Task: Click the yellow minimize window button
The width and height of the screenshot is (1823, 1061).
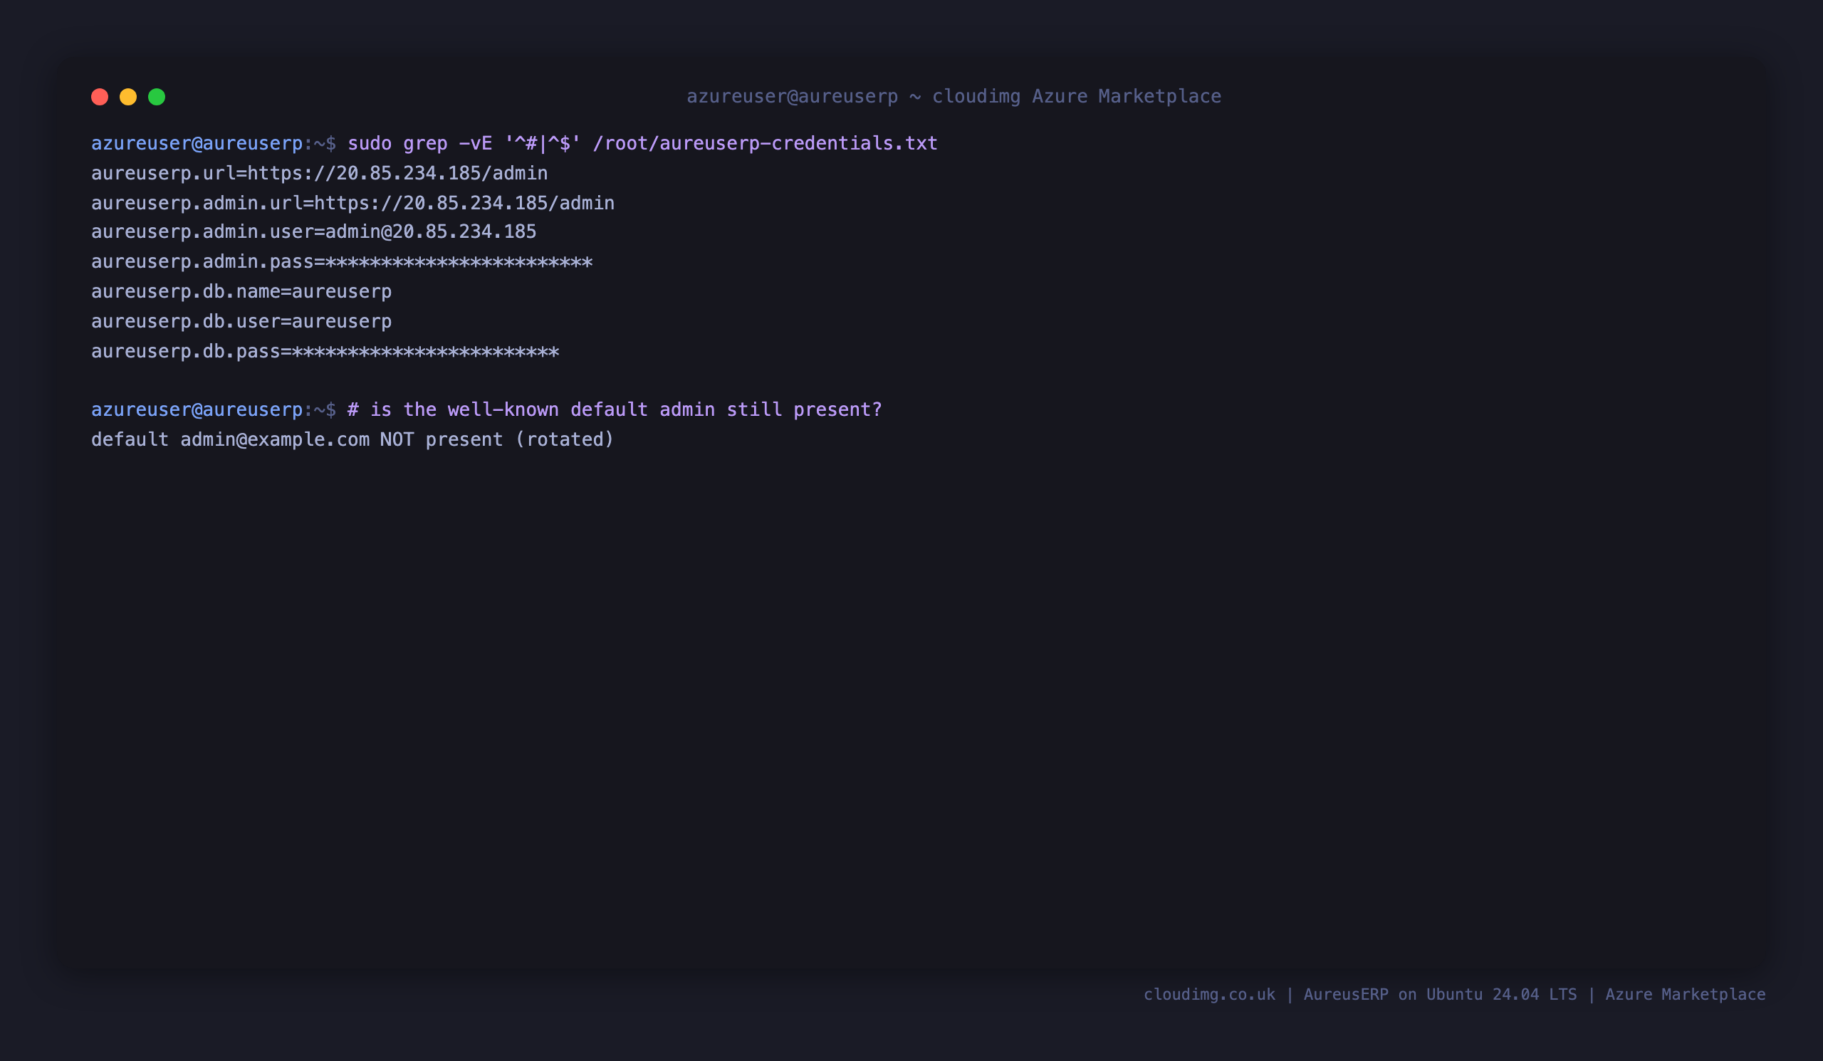Action: [128, 97]
